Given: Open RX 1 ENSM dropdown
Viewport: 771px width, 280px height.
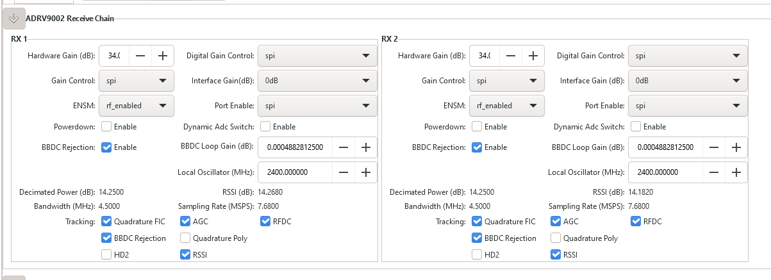Looking at the screenshot, I should (x=136, y=105).
